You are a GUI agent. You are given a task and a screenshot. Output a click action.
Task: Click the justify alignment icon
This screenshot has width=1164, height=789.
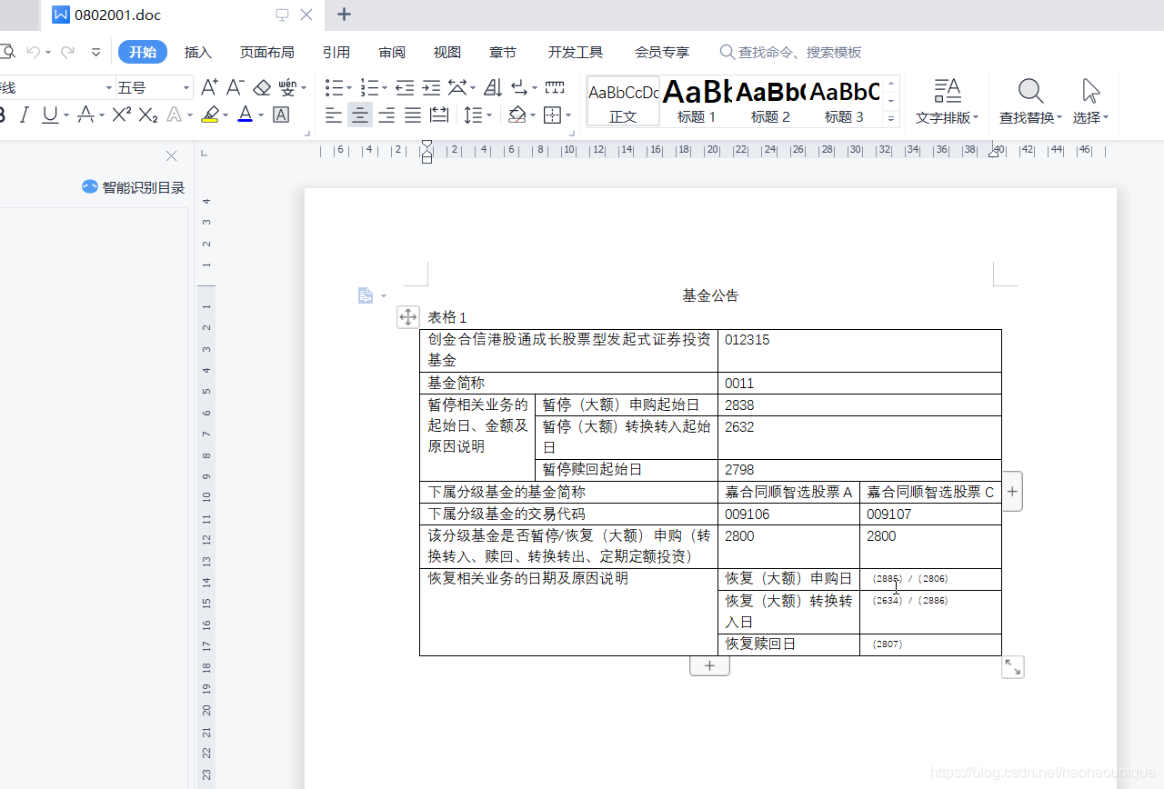pos(413,115)
